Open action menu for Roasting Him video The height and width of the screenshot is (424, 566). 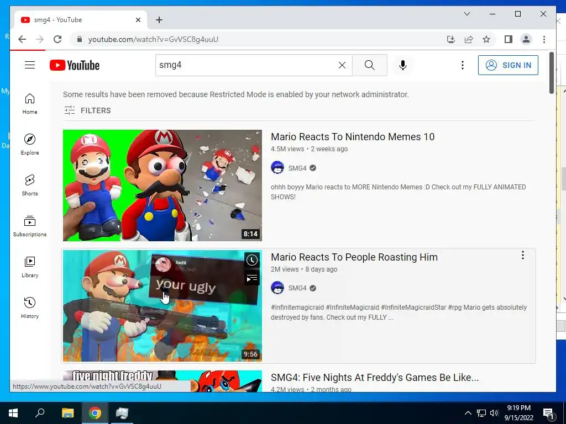tap(523, 255)
